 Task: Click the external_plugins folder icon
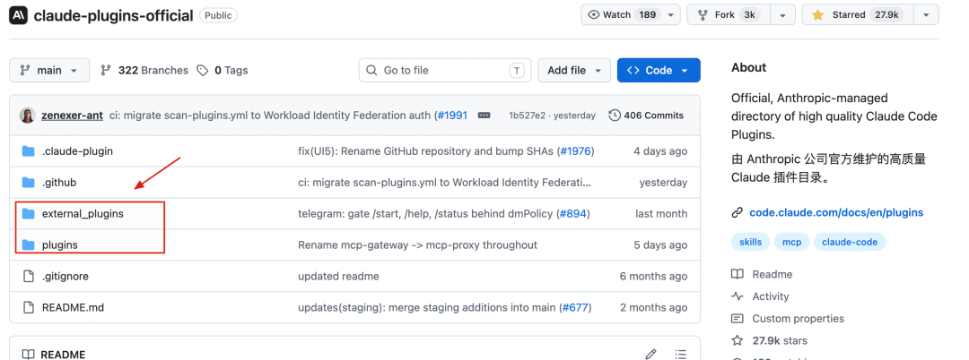pyautogui.click(x=29, y=214)
